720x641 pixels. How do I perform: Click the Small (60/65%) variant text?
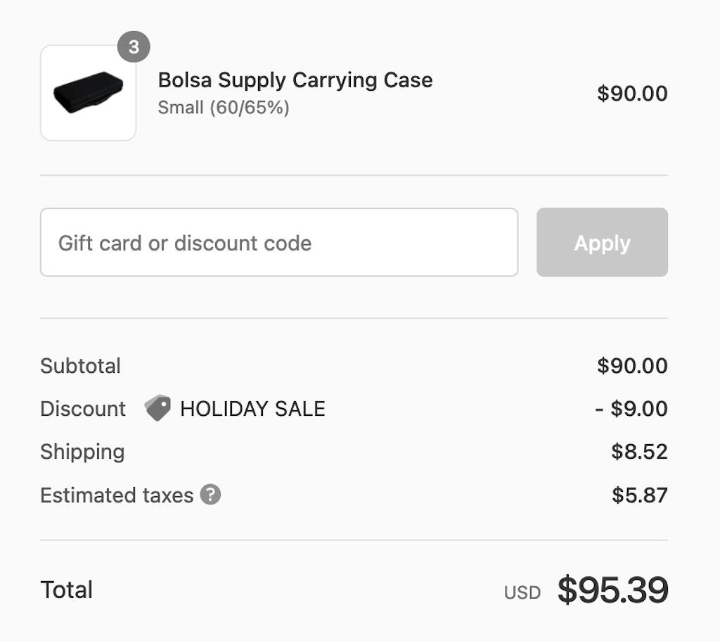pyautogui.click(x=224, y=108)
